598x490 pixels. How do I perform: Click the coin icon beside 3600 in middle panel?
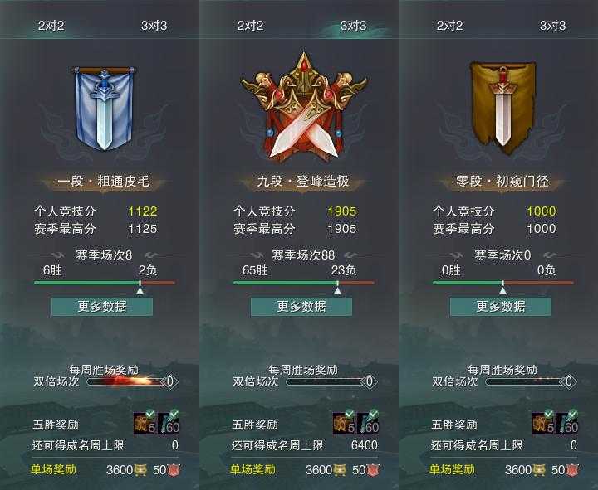340,470
